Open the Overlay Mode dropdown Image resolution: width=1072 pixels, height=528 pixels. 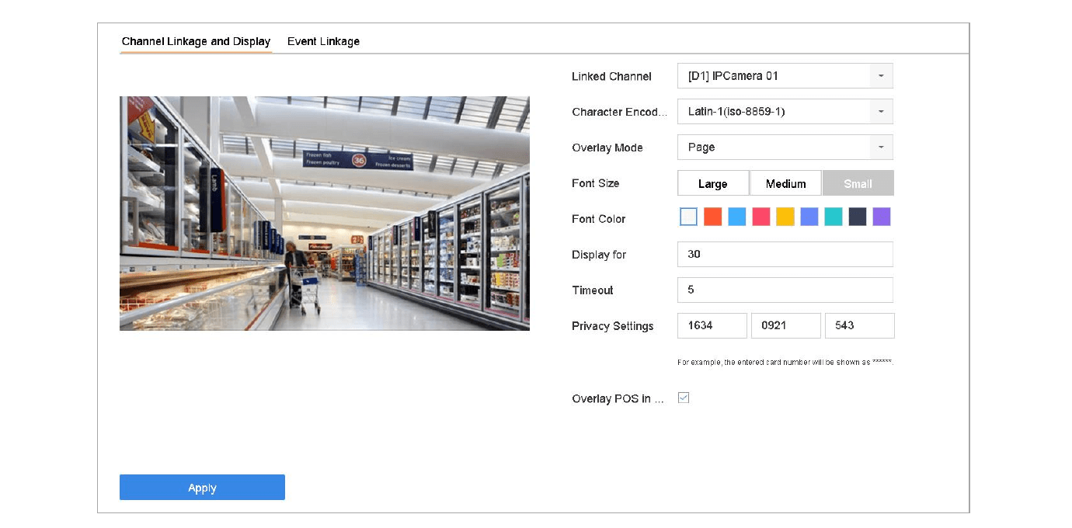(785, 148)
